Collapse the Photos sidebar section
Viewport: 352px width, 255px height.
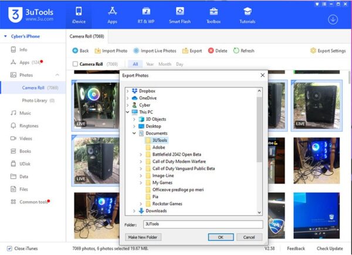tap(57, 75)
